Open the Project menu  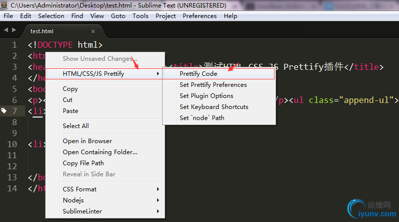click(166, 16)
